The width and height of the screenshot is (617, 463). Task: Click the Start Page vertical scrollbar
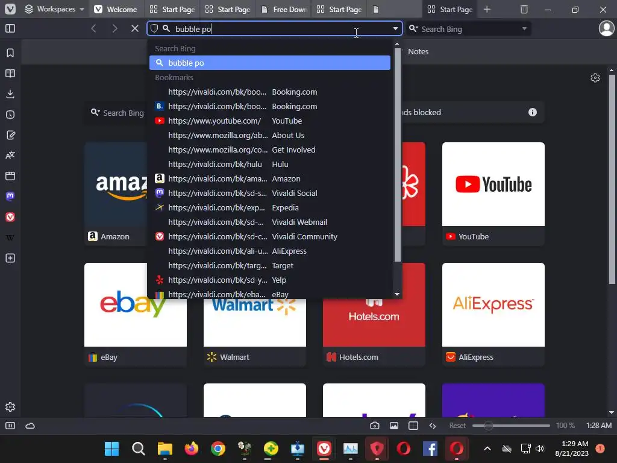(x=612, y=179)
